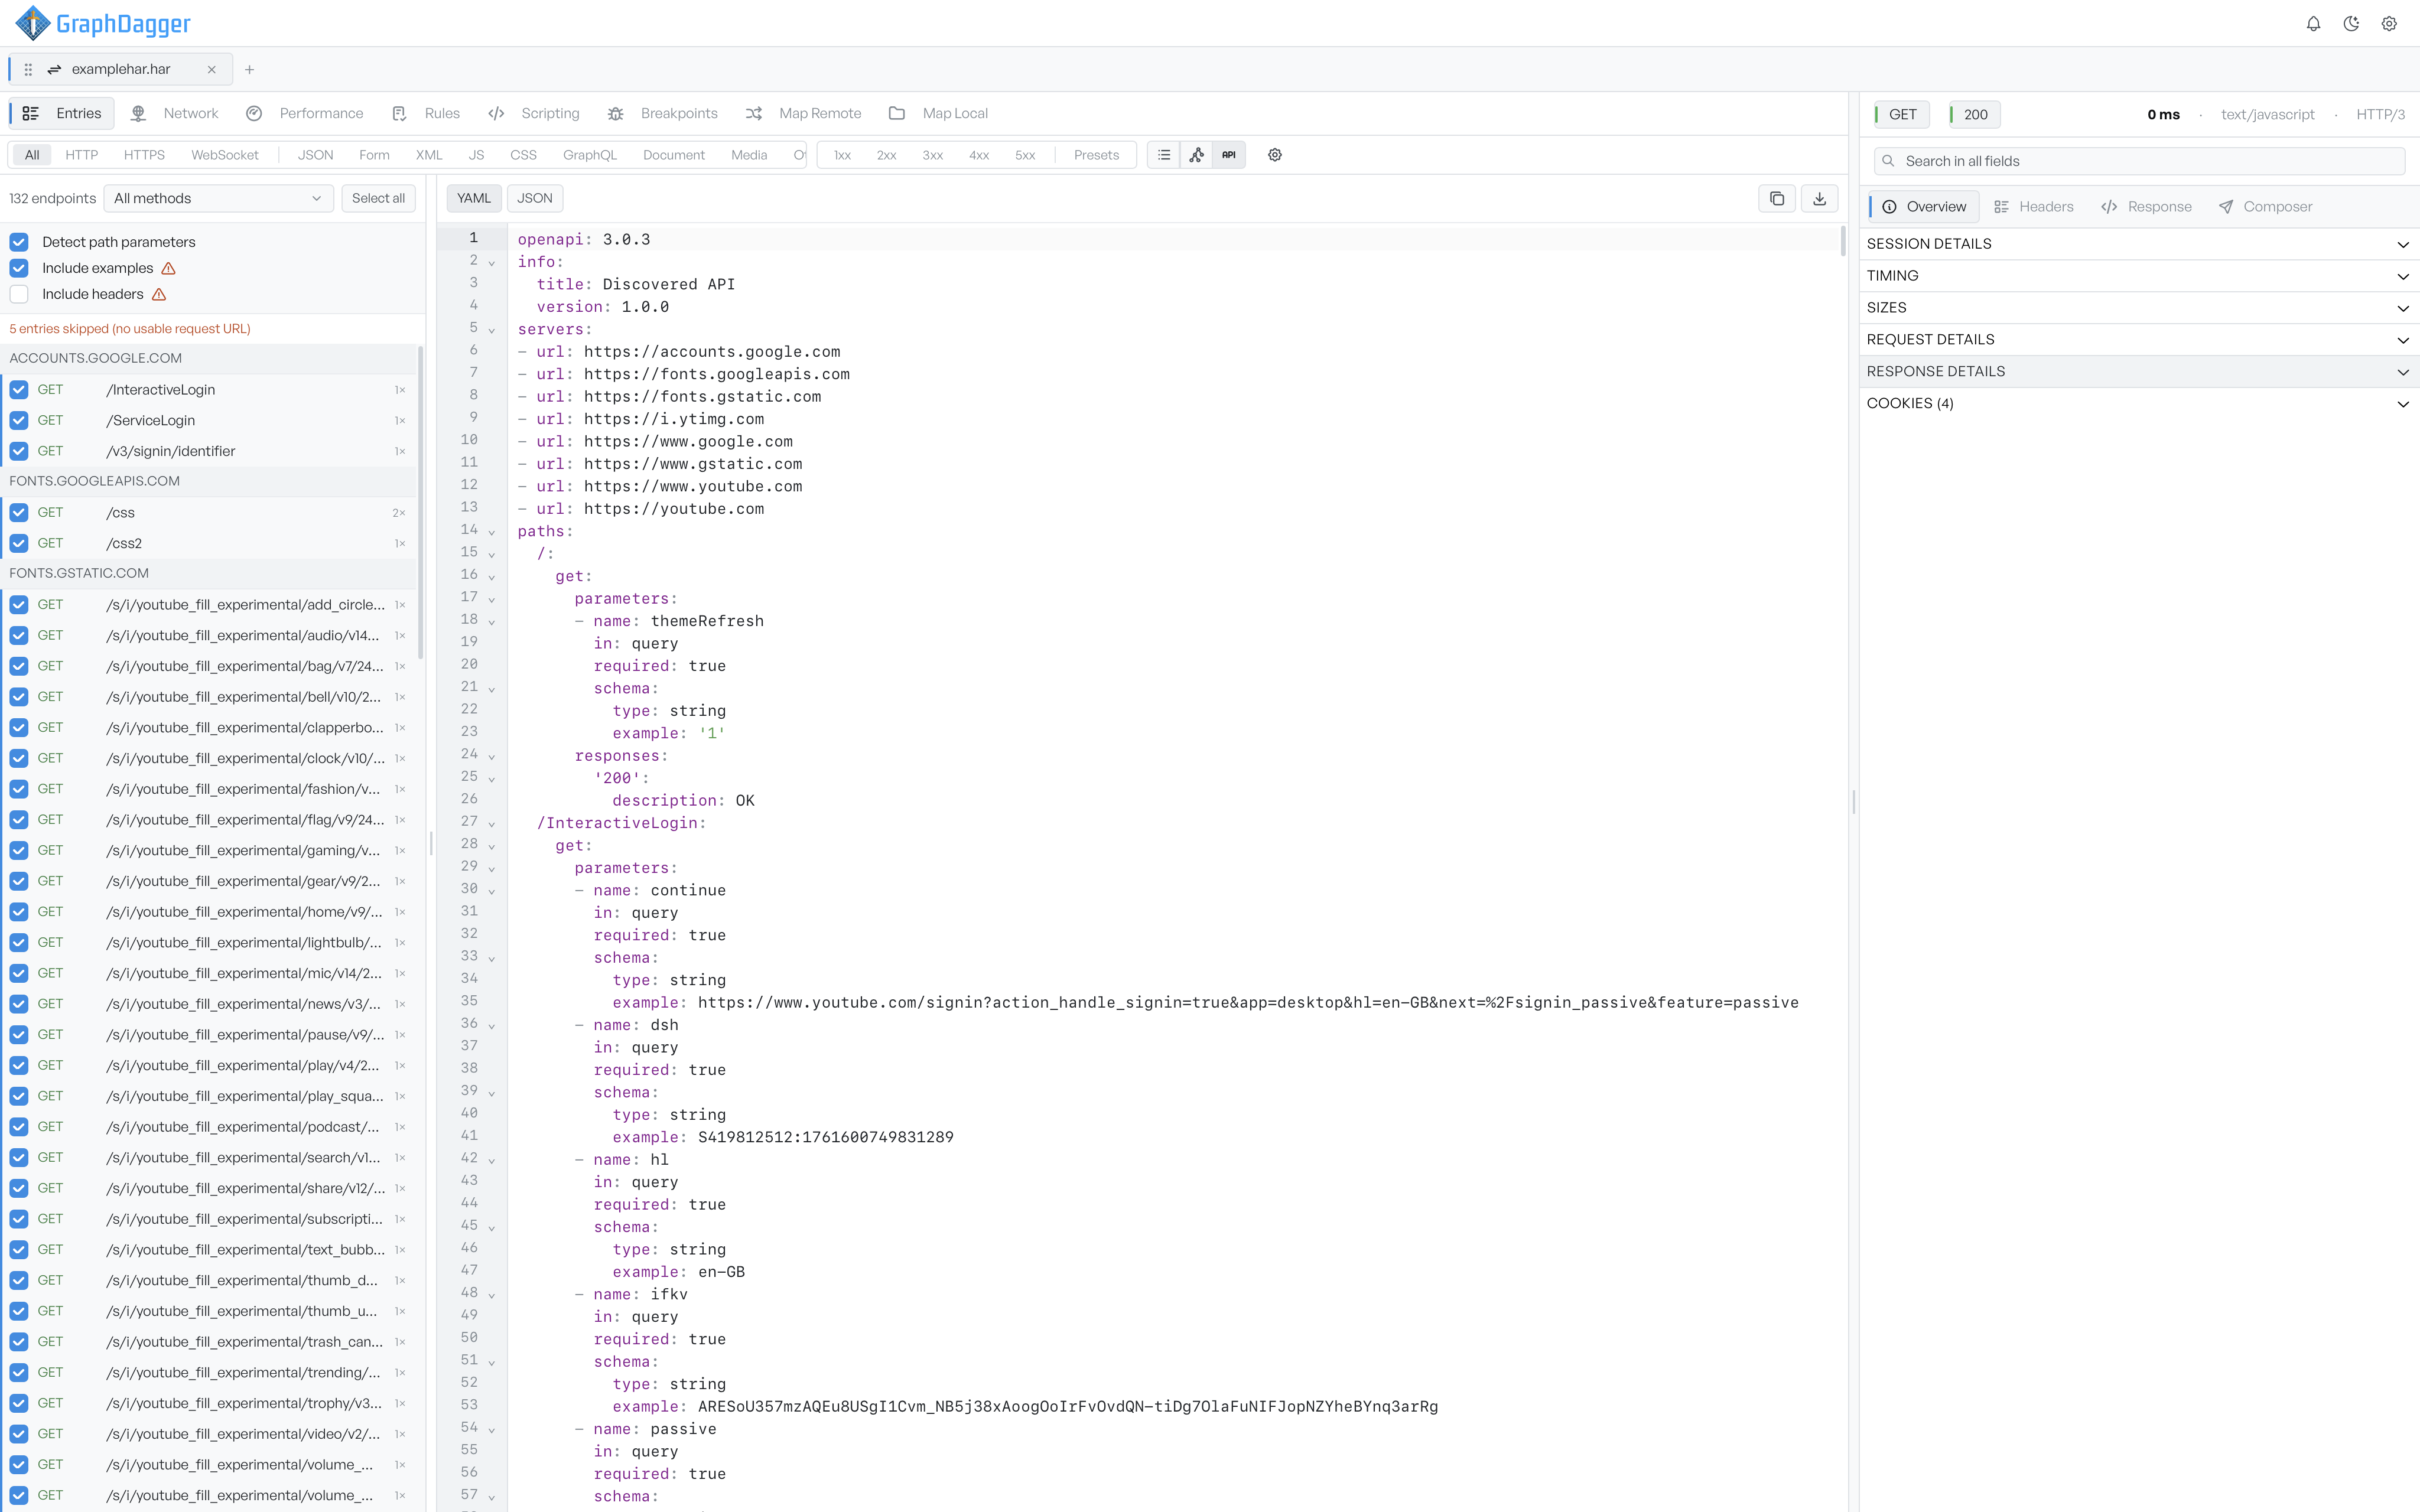Toggle Include examples checkbox
Viewport: 2420px width, 1512px height.
[x=19, y=268]
